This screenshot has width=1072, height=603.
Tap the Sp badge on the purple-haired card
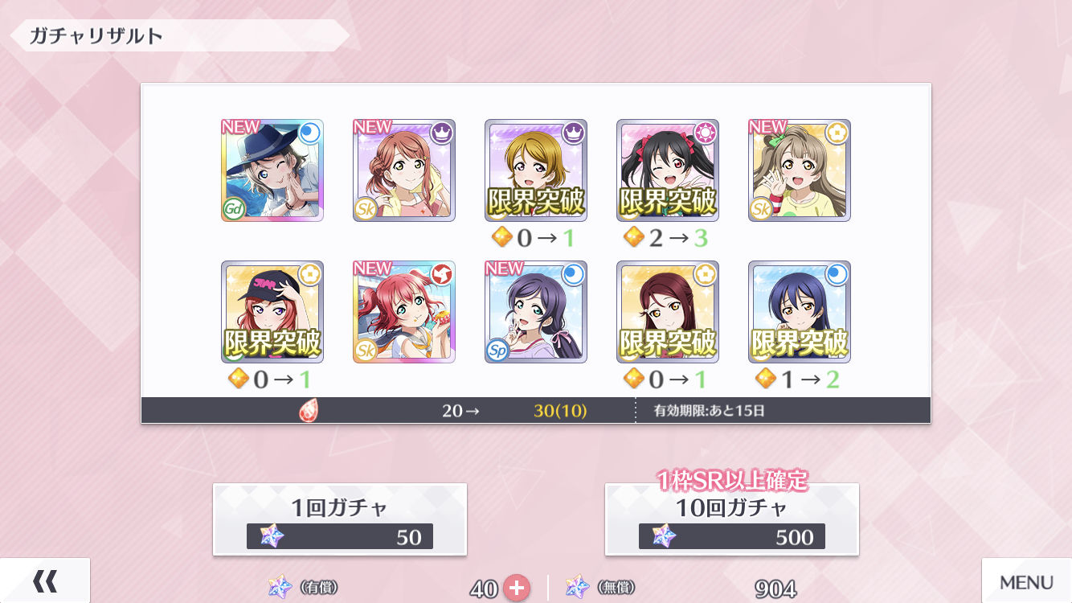497,351
